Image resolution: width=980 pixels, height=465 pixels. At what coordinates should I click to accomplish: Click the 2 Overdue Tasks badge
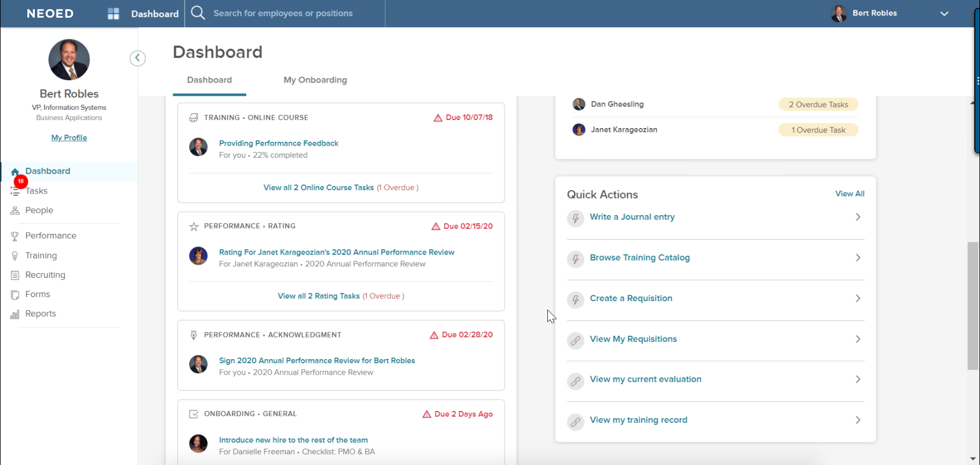819,105
